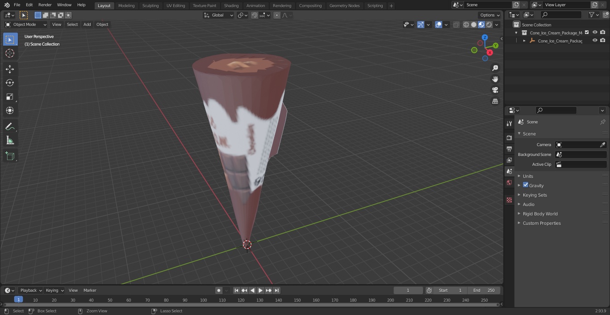The image size is (610, 315).
Task: Expand the Cone_Ice_Cream_Packag object tree
Action: pyautogui.click(x=524, y=41)
